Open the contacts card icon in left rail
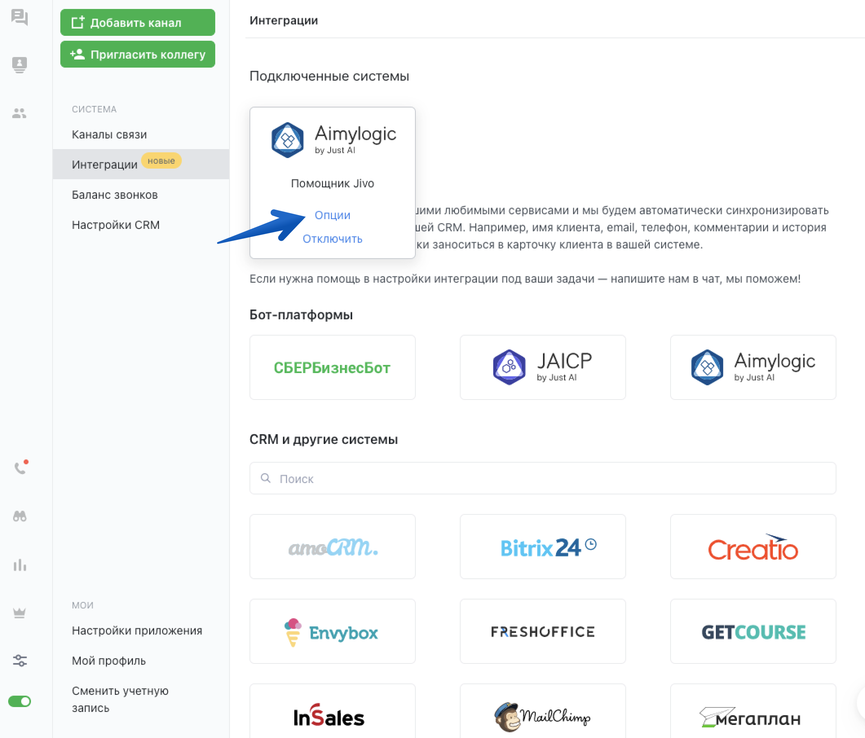Image resolution: width=865 pixels, height=738 pixels. pyautogui.click(x=20, y=65)
